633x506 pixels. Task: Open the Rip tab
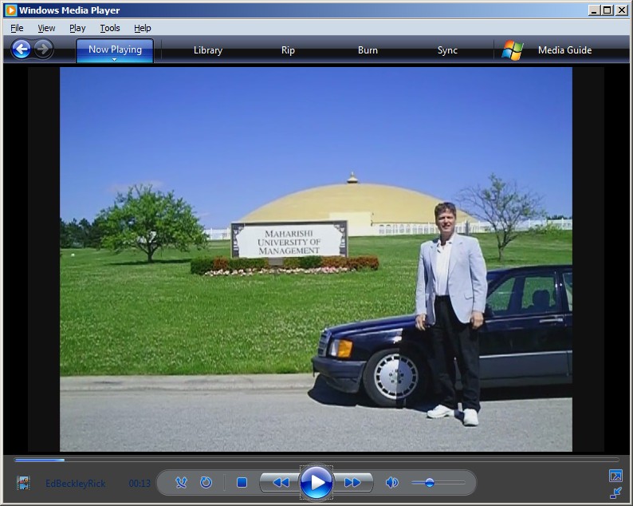point(288,50)
